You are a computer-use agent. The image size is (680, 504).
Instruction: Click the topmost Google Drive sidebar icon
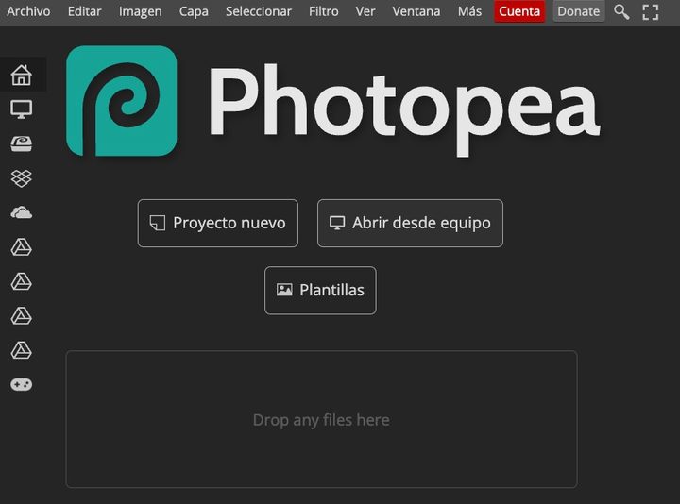pyautogui.click(x=21, y=247)
